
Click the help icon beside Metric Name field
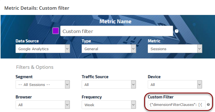[x=177, y=31]
